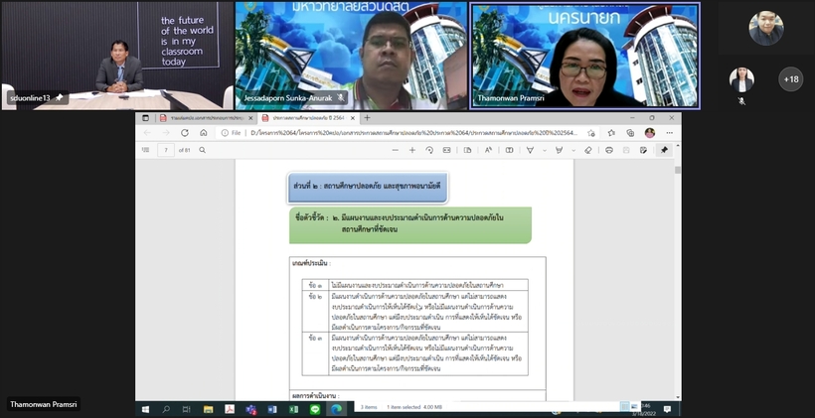
Task: Open Microsoft Teams from the taskbar
Action: 251,409
